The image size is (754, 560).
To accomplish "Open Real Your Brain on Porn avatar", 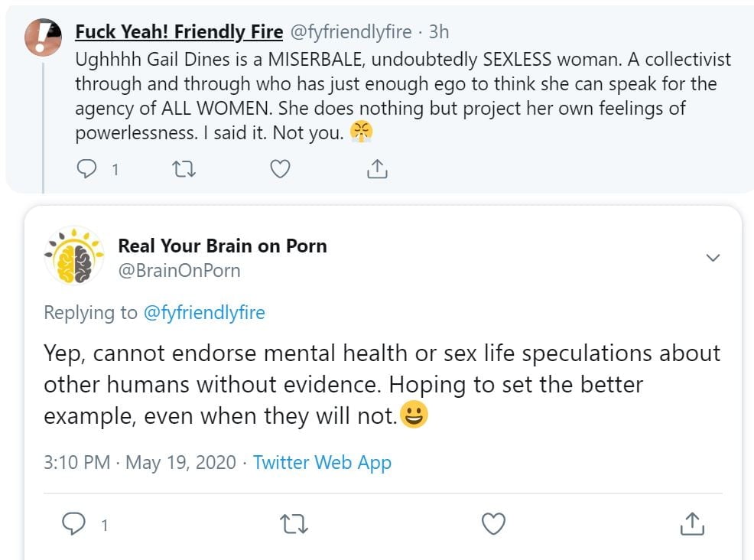I will tap(74, 256).
